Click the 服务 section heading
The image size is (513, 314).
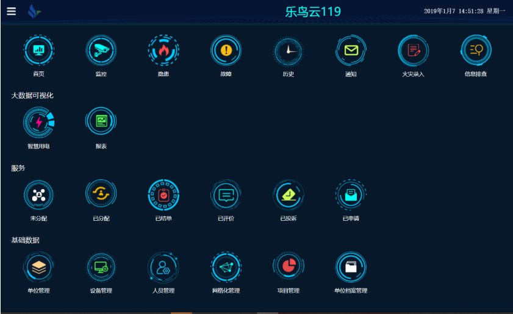tap(18, 168)
